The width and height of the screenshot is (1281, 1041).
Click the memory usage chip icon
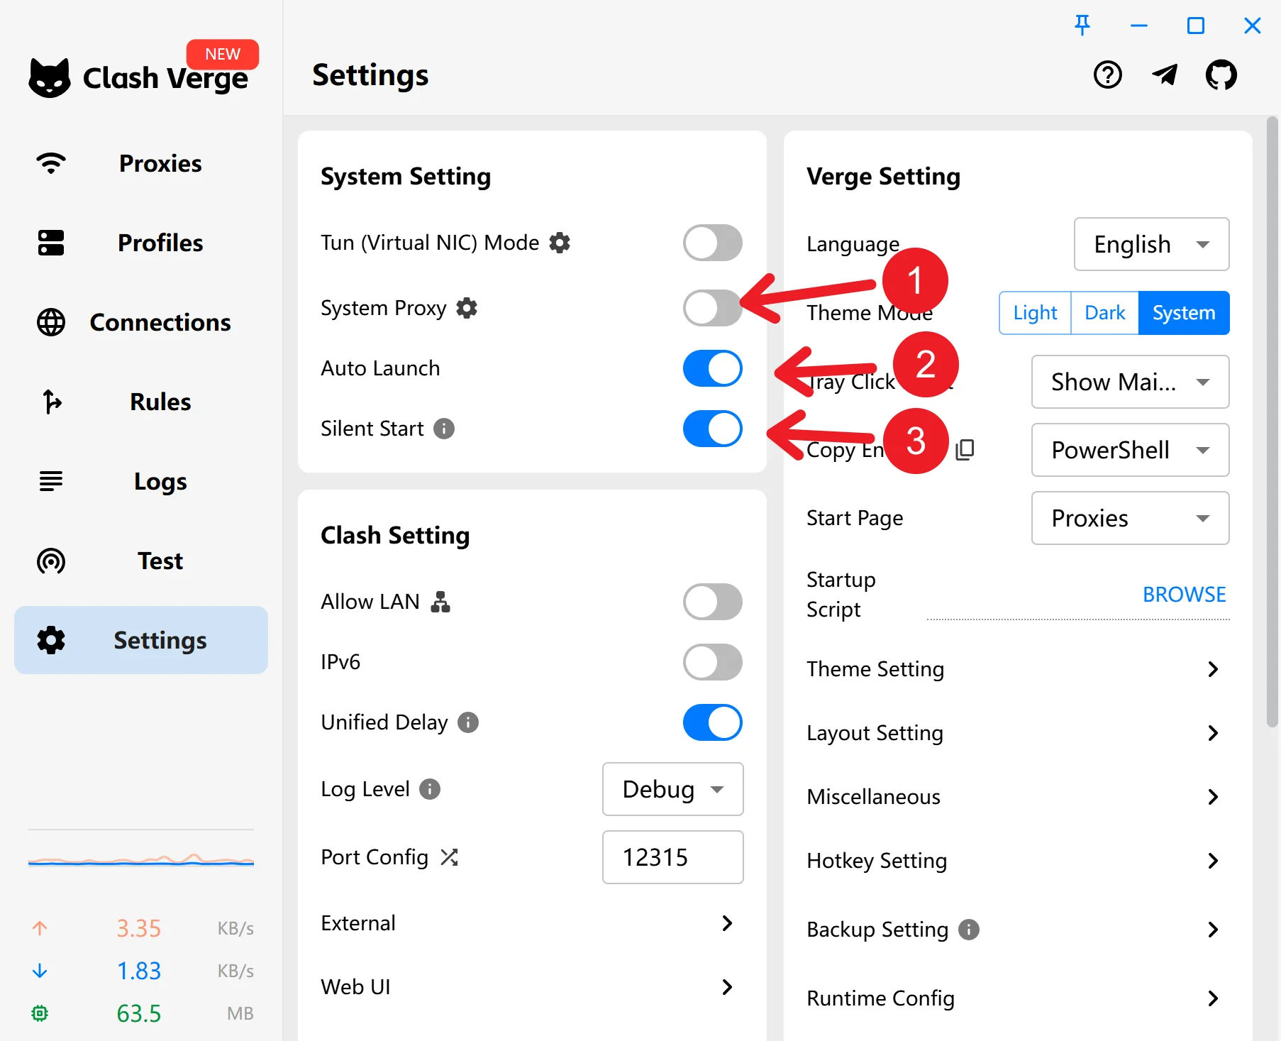point(40,1013)
